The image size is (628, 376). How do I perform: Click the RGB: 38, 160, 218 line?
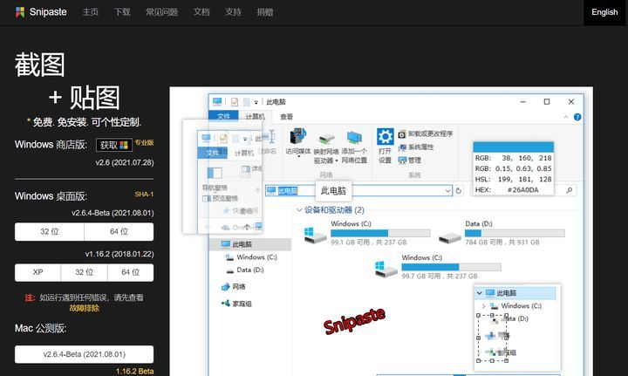513,158
